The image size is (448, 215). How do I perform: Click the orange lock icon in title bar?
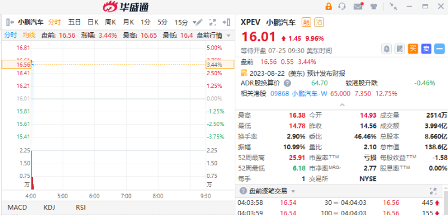pyautogui.click(x=329, y=7)
